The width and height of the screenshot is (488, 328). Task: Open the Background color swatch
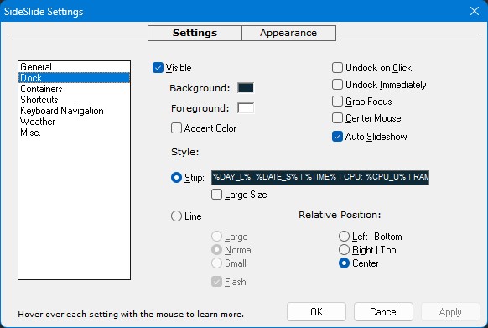tap(246, 88)
